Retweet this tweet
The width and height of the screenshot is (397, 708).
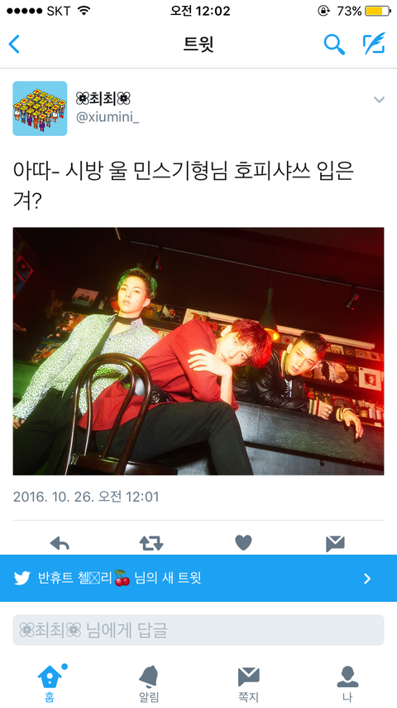click(x=151, y=543)
